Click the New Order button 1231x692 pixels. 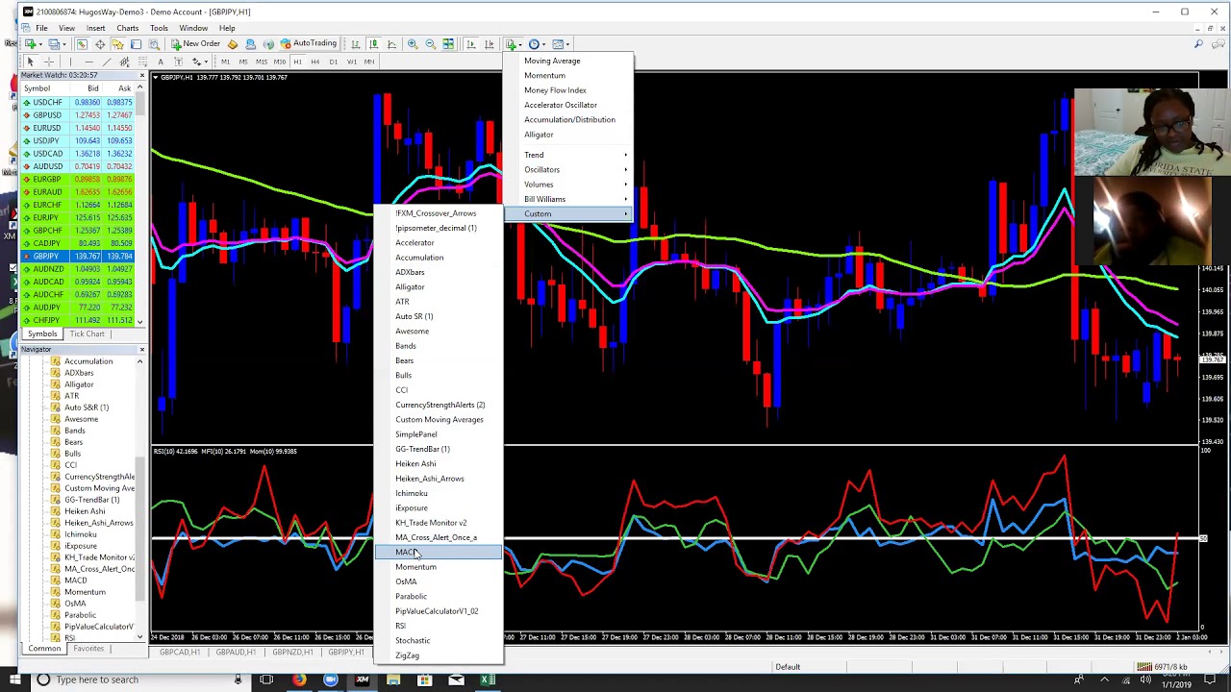tap(195, 44)
